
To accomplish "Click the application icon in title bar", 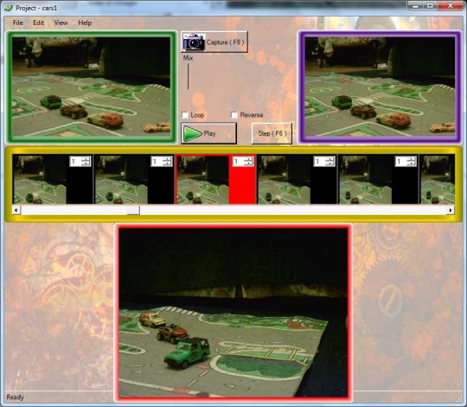I will click(9, 8).
